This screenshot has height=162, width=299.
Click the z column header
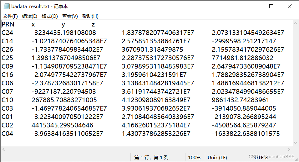click(x=93, y=25)
